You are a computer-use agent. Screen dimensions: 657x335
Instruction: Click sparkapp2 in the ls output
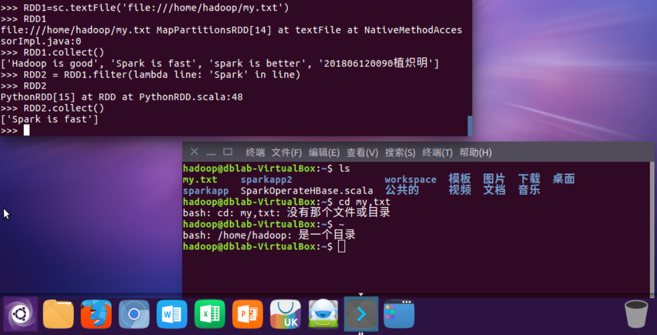point(266,180)
